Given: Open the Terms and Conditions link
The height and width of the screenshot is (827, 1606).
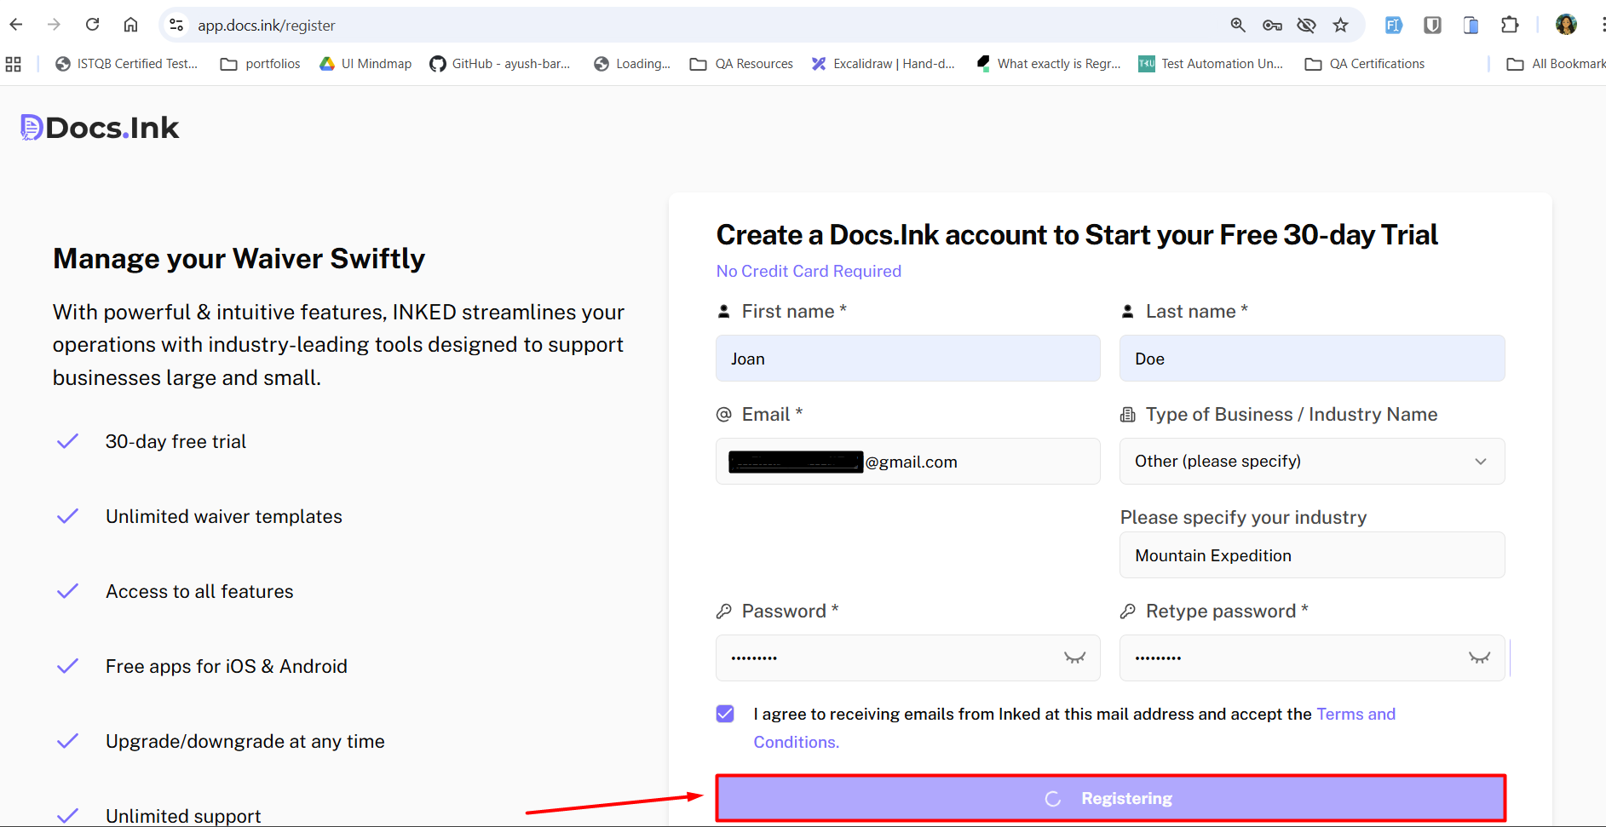Looking at the screenshot, I should pyautogui.click(x=1356, y=715).
